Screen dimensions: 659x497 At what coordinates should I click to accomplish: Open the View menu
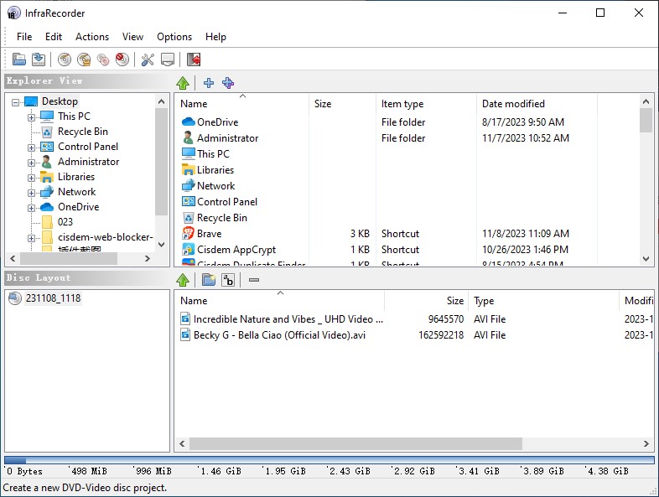coord(132,37)
